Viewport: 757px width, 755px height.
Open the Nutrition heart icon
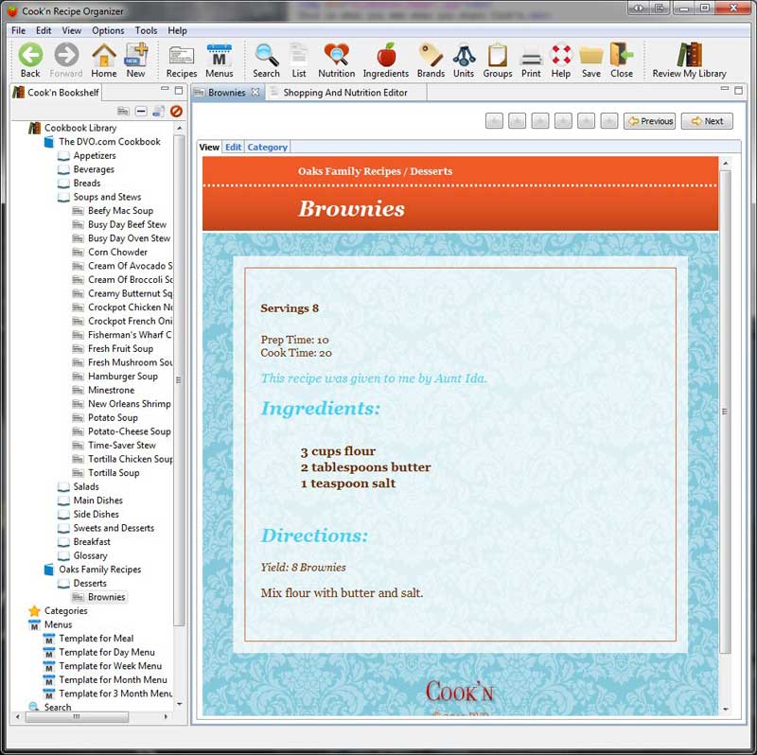(337, 55)
